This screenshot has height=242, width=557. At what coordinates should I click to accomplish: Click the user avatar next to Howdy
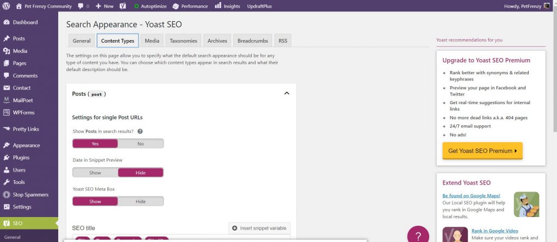(547, 5)
